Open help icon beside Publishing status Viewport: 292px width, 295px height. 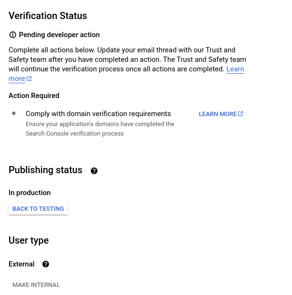pos(94,171)
